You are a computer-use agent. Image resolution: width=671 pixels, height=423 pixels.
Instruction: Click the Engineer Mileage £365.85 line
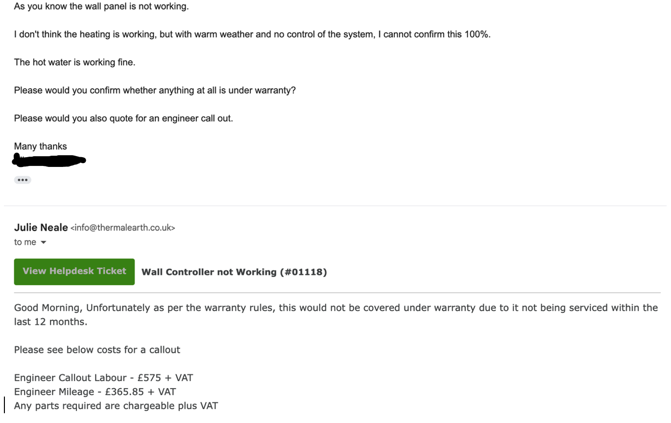[x=95, y=392]
